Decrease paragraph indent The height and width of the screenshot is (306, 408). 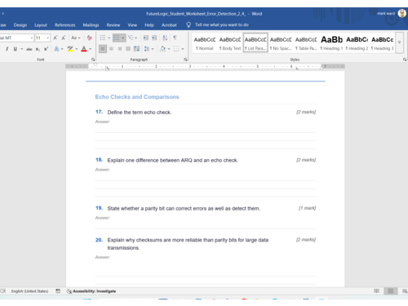tap(146, 38)
